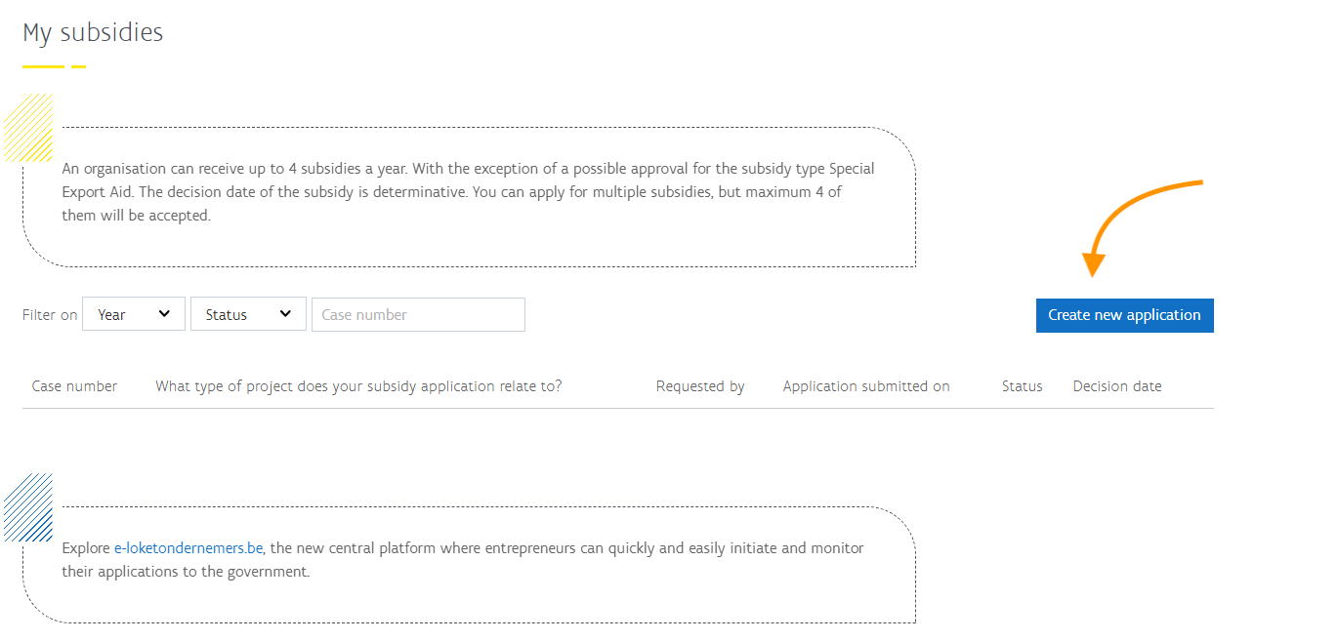The height and width of the screenshot is (641, 1339).
Task: Click the Create new application button
Action: pyautogui.click(x=1124, y=315)
